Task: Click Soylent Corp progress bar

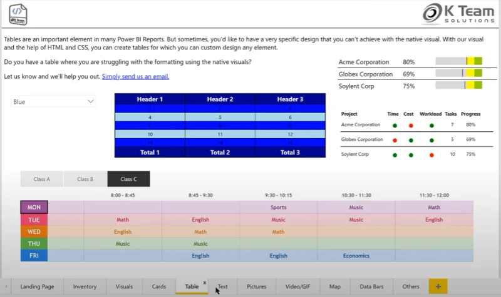Action: click(x=459, y=85)
